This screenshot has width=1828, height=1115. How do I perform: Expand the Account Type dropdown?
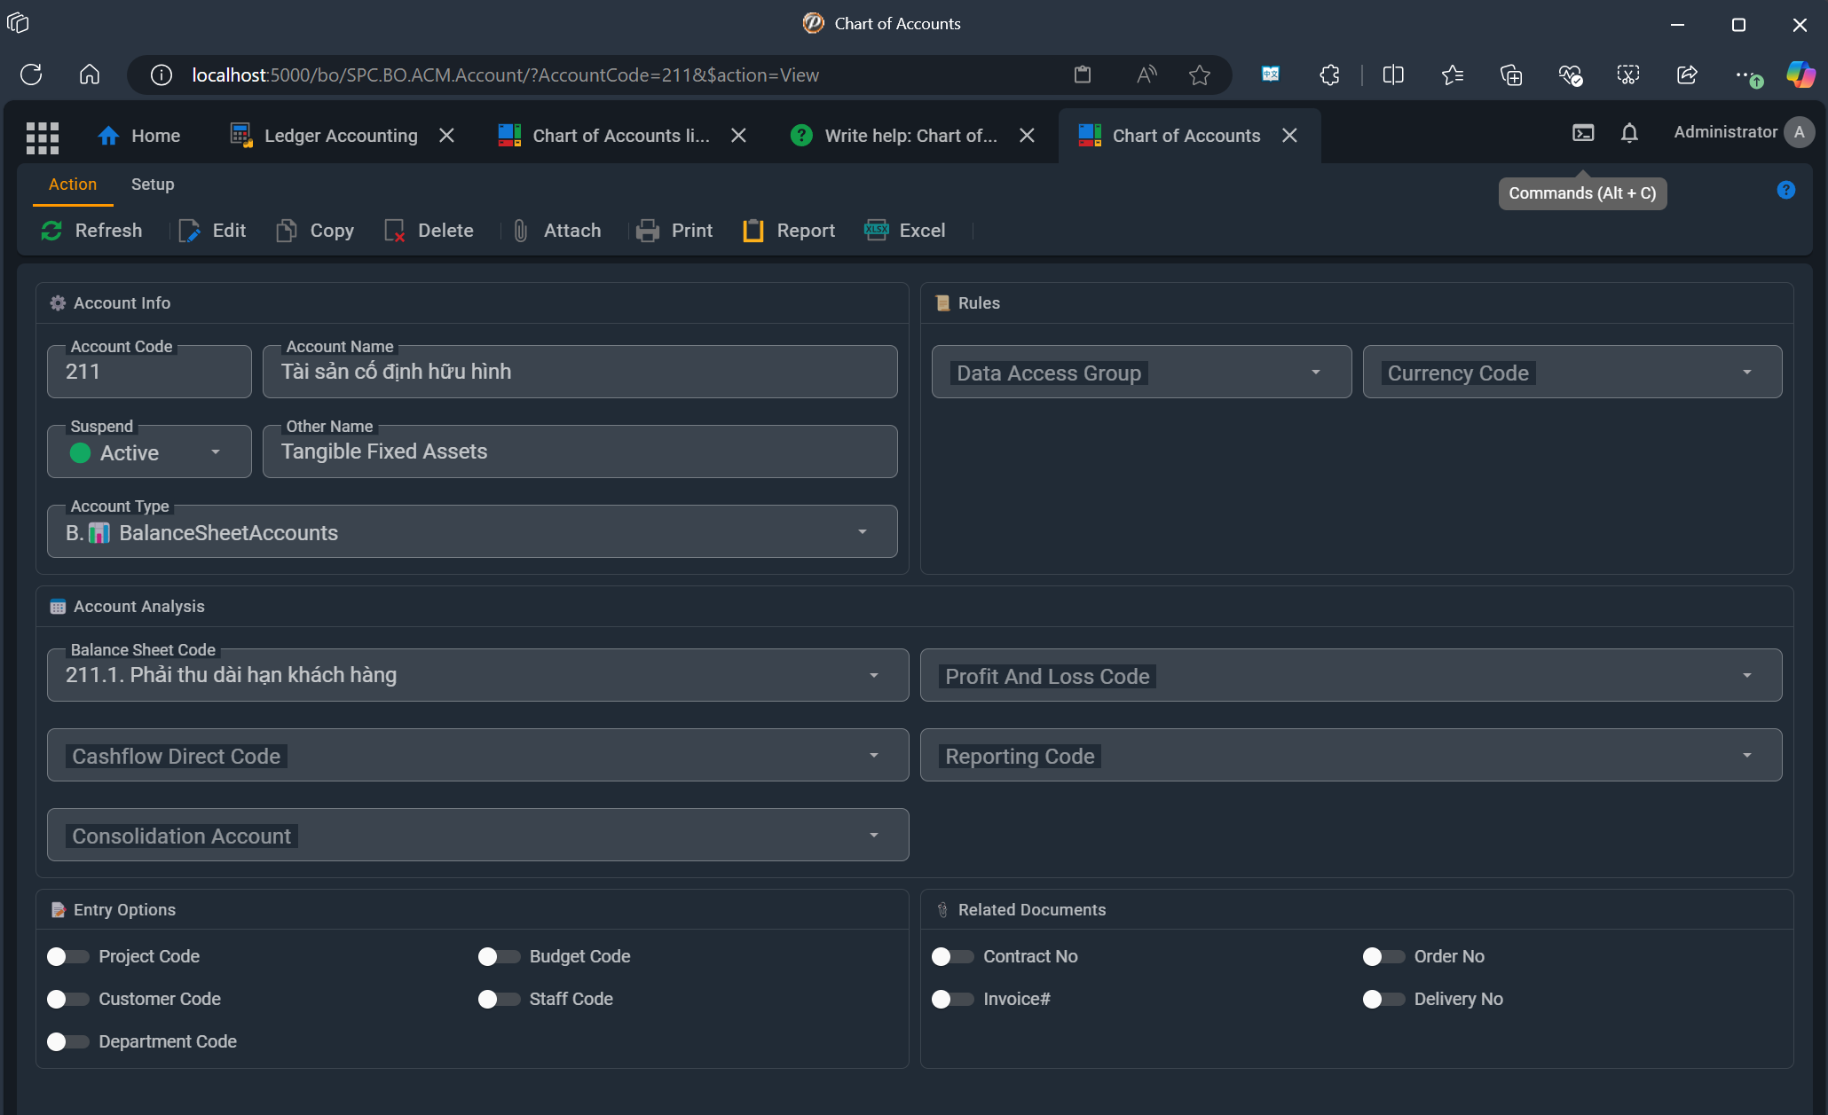[x=472, y=532]
